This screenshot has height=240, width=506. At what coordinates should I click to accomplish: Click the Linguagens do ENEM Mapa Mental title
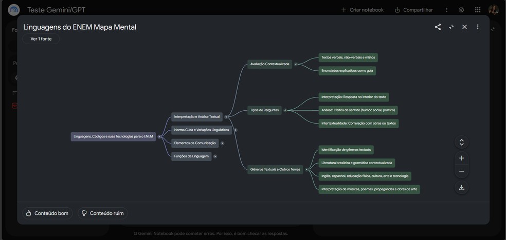click(x=80, y=27)
